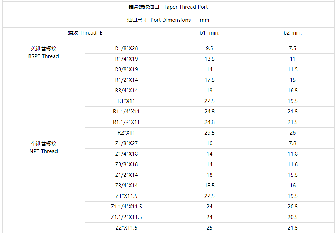Viewport: 336px width, 235px height.
Task: Click the 18.5 b1 value cell
Action: [x=210, y=186]
